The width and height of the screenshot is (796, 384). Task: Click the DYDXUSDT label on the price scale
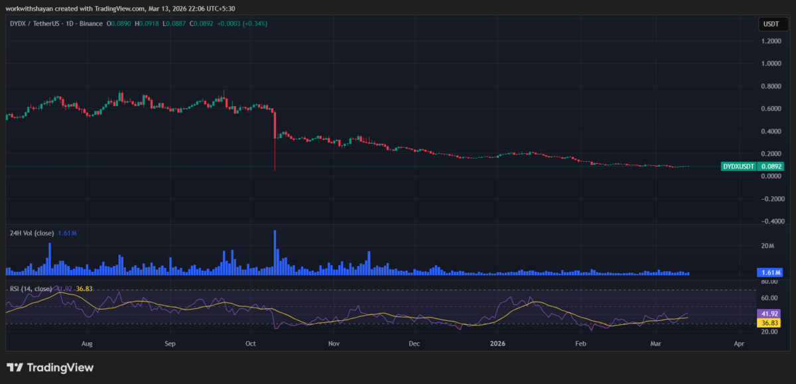click(738, 166)
